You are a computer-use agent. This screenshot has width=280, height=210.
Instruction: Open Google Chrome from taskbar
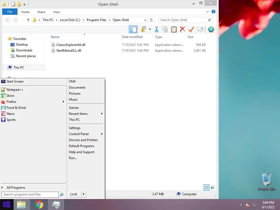39,205
